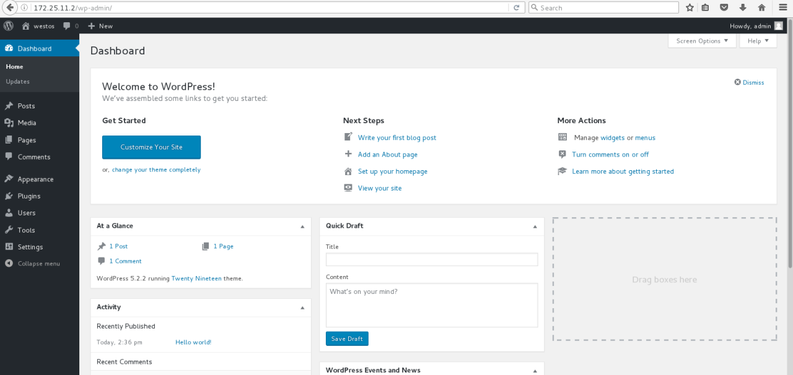The image size is (793, 375).
Task: Click the browser back arrow button
Action: pyautogui.click(x=10, y=7)
